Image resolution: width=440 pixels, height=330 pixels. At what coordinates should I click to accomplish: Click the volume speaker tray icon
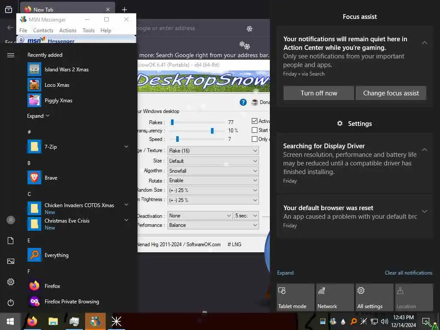point(385,321)
